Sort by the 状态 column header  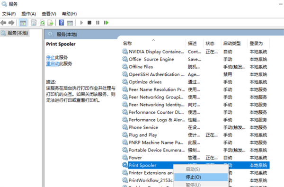212,43
